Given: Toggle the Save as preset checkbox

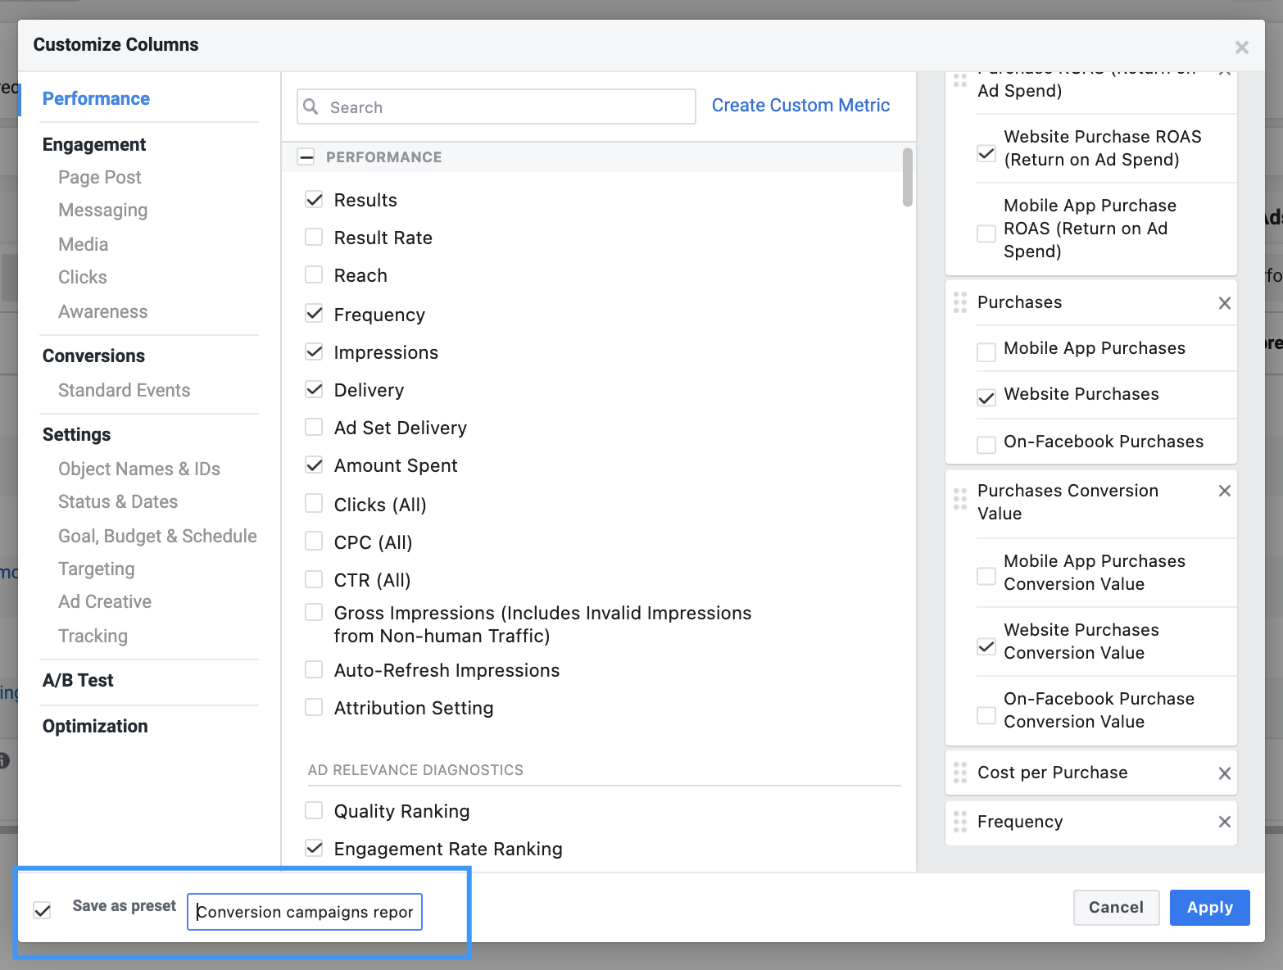Looking at the screenshot, I should coord(43,910).
